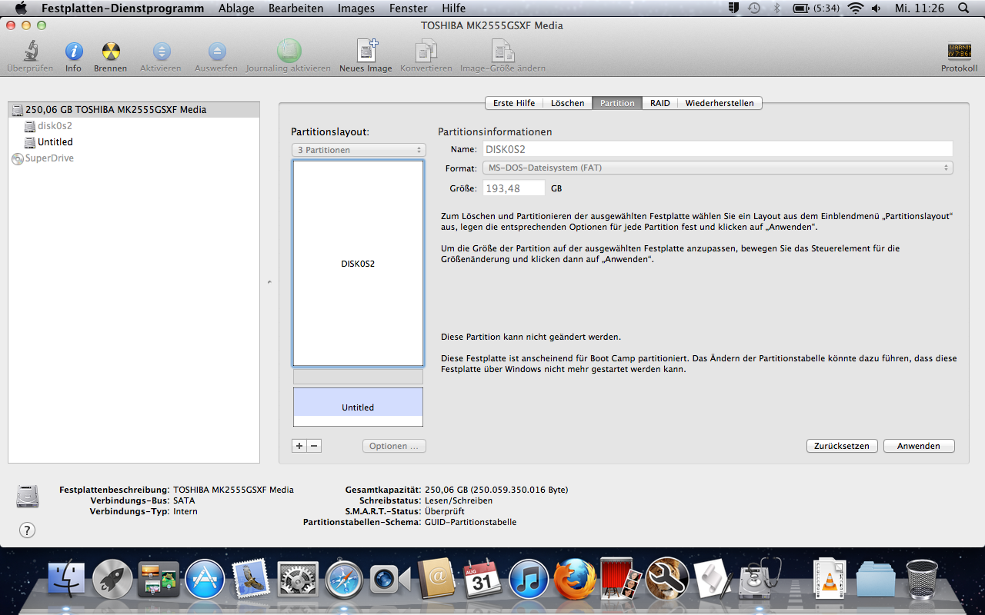Open the Festplatten-Dienstprogramm app menu
The width and height of the screenshot is (985, 615).
point(122,8)
